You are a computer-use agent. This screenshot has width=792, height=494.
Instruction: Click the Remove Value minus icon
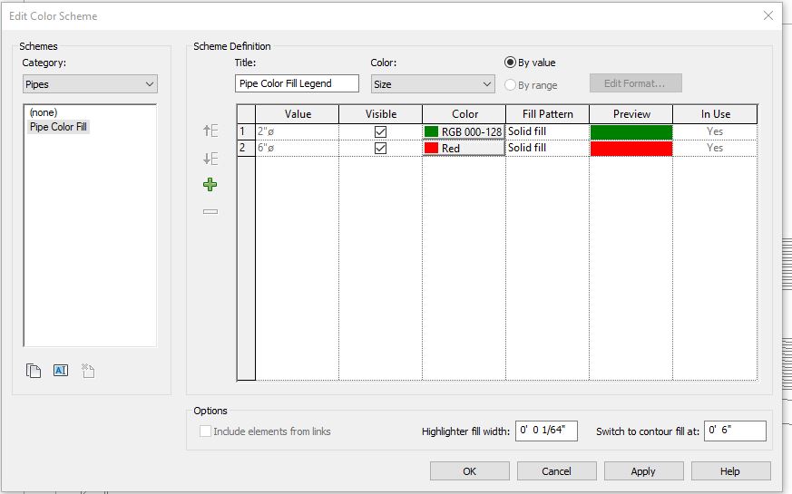[x=210, y=211]
